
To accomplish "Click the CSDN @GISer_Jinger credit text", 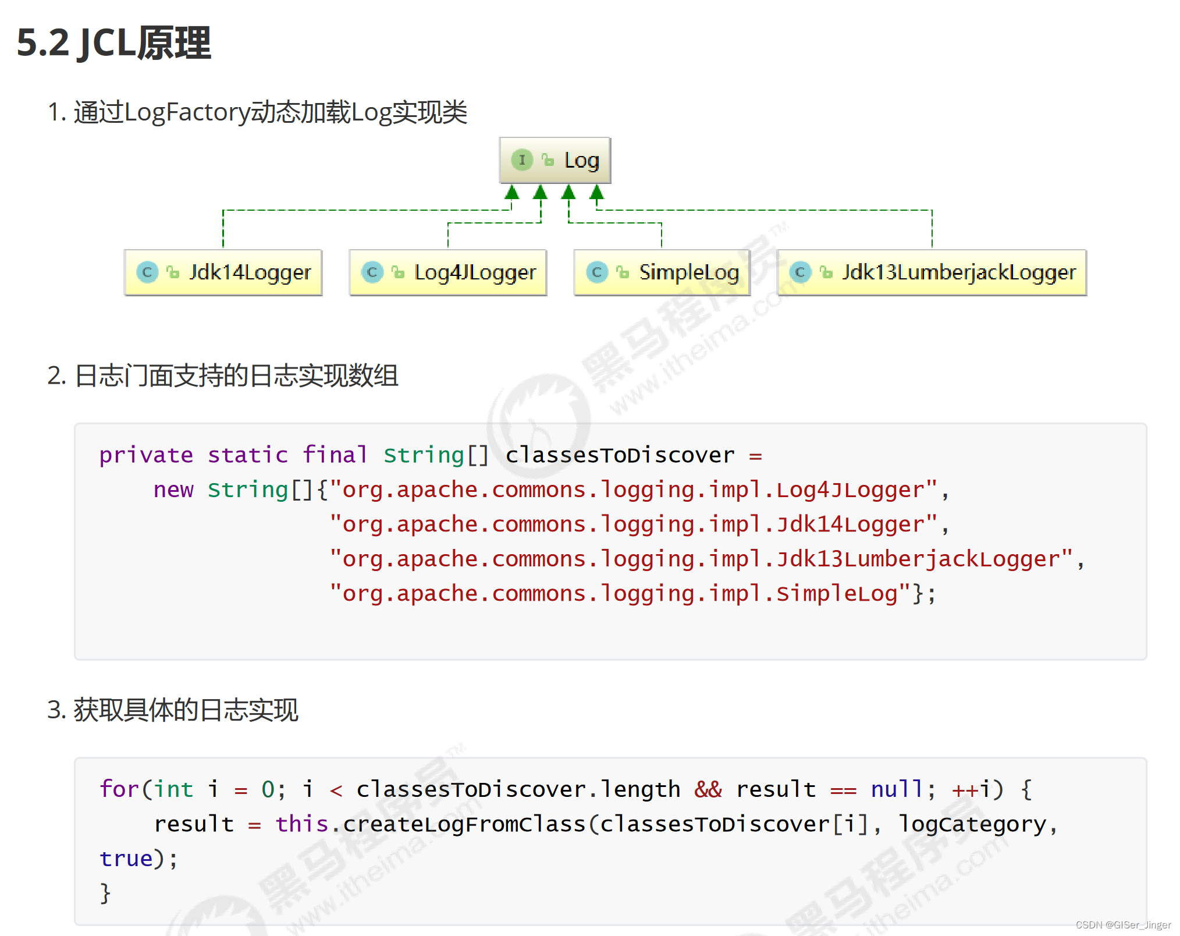I will [1123, 925].
